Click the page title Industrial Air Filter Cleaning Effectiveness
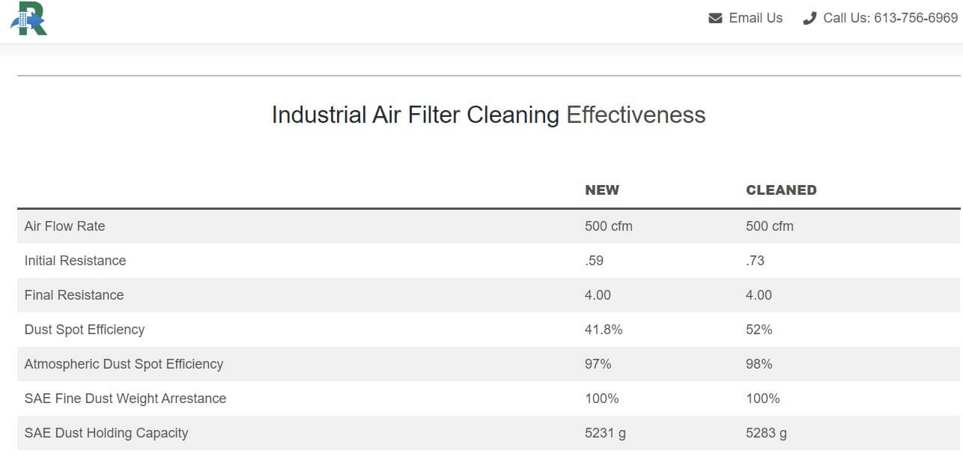Screen dimensions: 963x457 click(488, 115)
